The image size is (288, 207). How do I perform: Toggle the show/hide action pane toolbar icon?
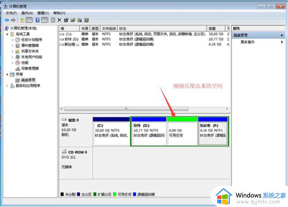(x=44, y=20)
